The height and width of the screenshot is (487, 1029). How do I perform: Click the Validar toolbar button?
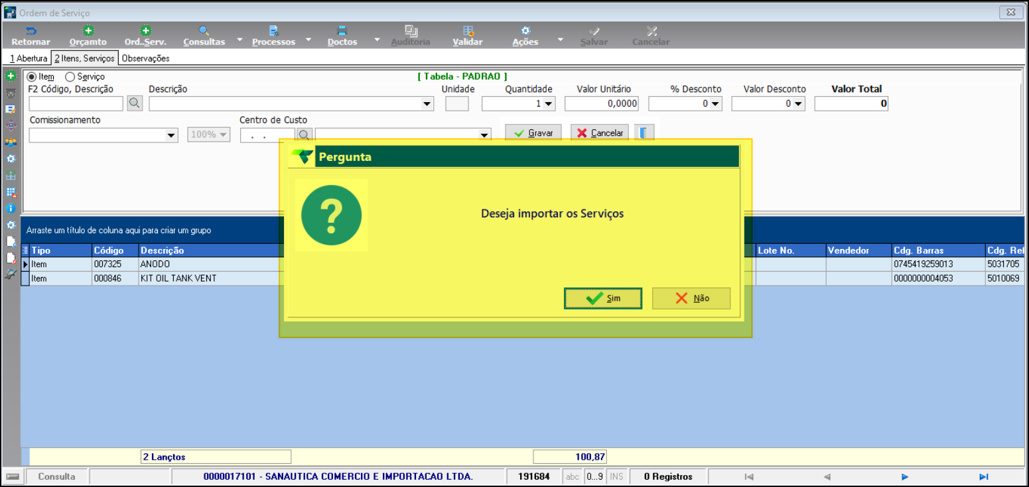tap(468, 36)
